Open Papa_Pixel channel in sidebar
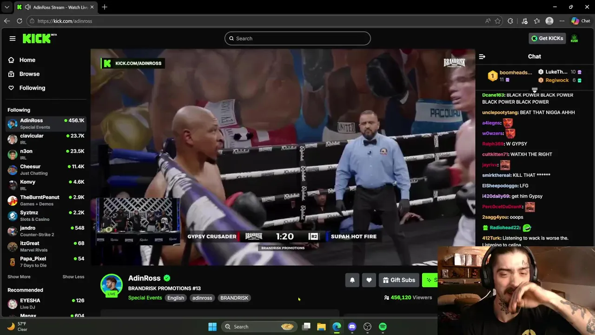 [46, 262]
